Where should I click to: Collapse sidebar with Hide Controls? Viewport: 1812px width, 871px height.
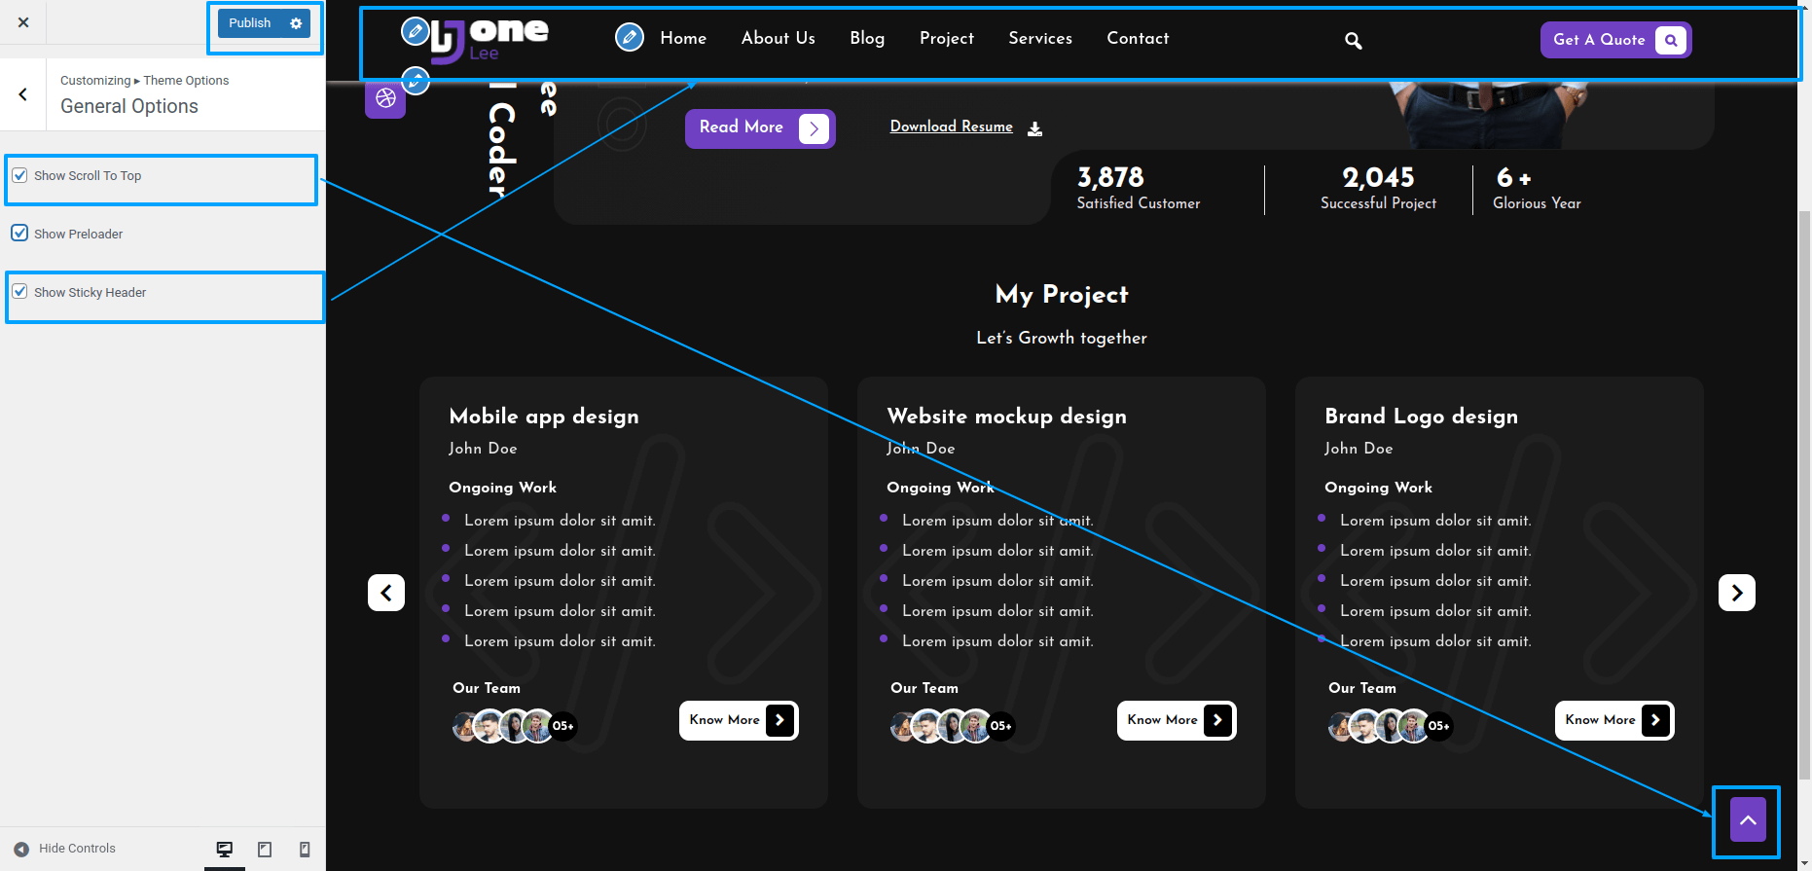coord(65,849)
